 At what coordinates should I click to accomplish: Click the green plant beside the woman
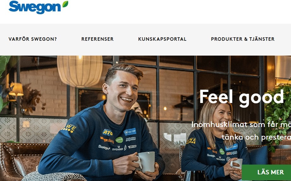278,115
